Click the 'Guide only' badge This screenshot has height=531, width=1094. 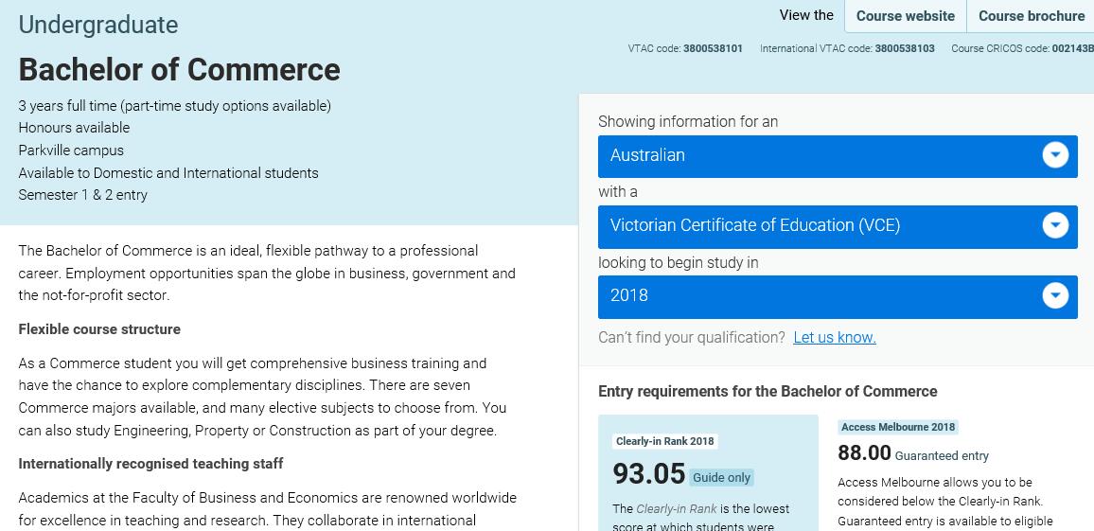click(x=721, y=478)
